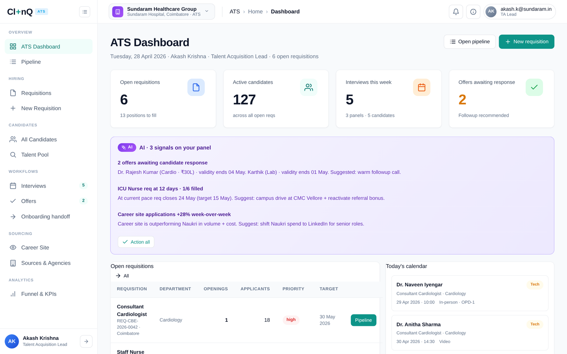Click the Open pipeline button
The height and width of the screenshot is (354, 567).
pos(470,42)
